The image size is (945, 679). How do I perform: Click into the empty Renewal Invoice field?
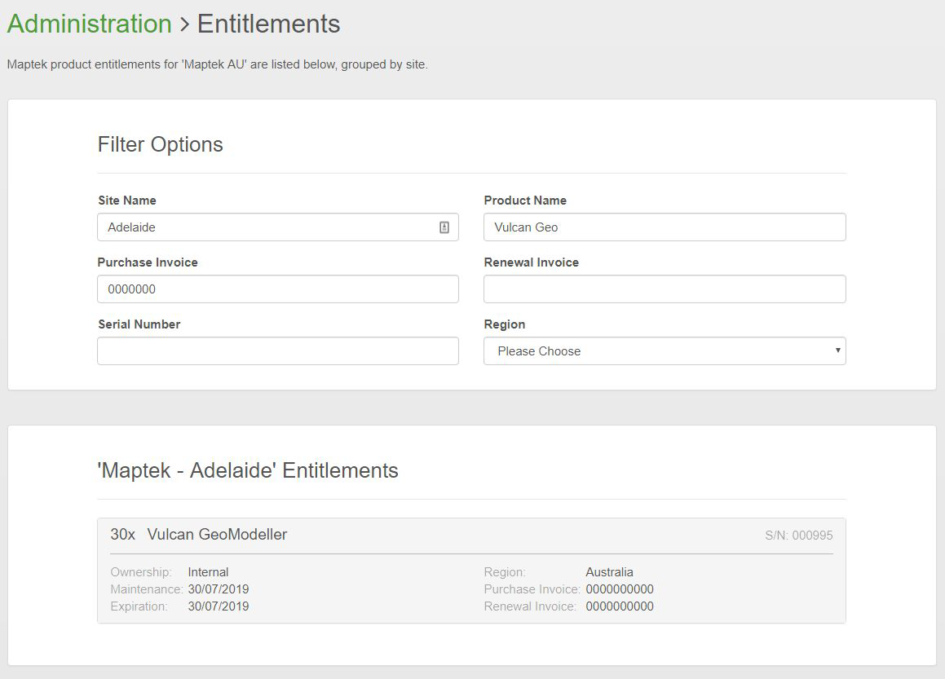[665, 289]
